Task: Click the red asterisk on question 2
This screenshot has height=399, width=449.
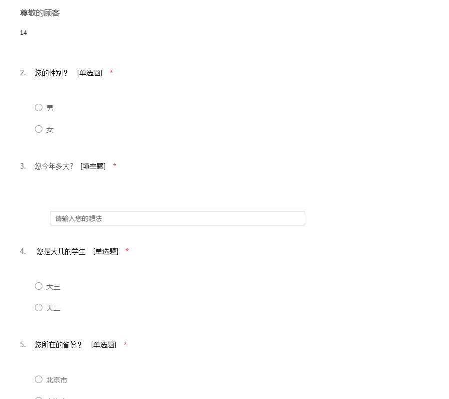Action: [111, 72]
